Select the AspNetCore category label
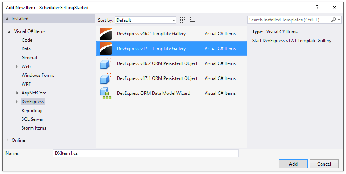Image resolution: width=346 pixels, height=174 pixels. (x=34, y=93)
